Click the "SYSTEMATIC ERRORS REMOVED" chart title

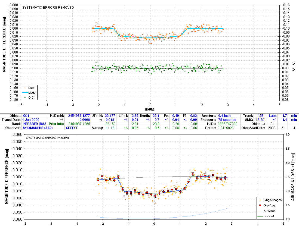48,8
